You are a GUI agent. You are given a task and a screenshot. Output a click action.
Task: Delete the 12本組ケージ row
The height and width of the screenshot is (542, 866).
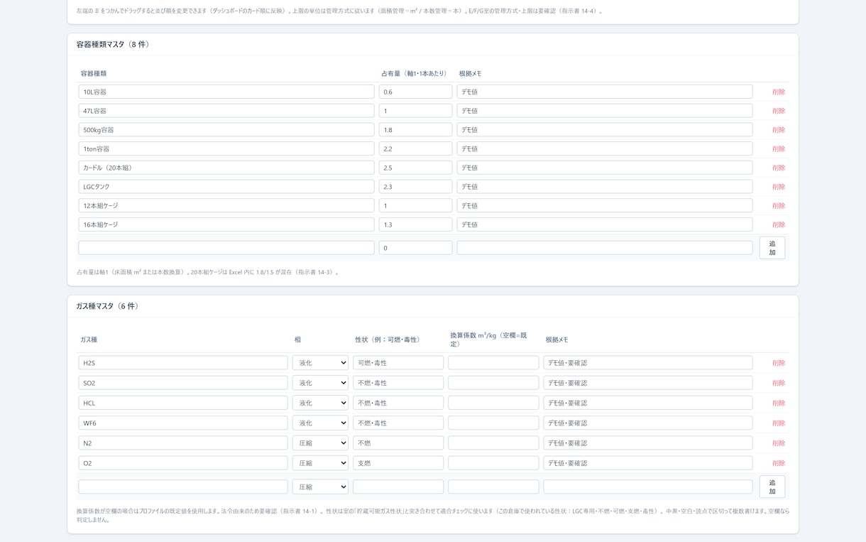(779, 205)
